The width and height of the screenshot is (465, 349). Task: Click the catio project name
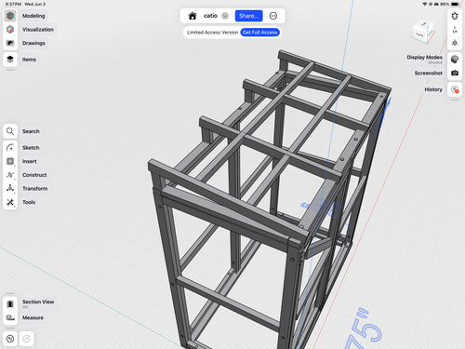[210, 16]
